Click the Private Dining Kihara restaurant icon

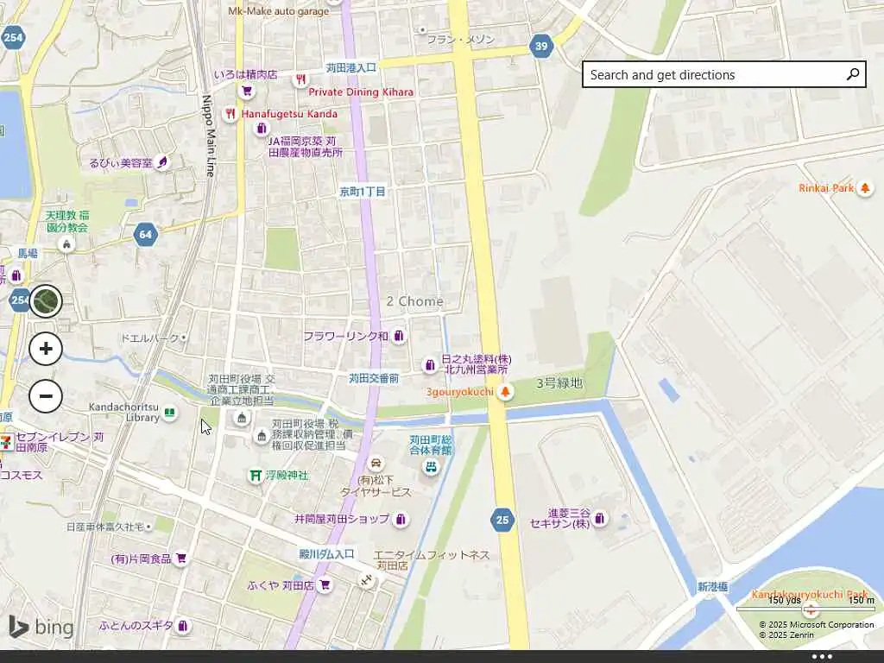click(301, 79)
